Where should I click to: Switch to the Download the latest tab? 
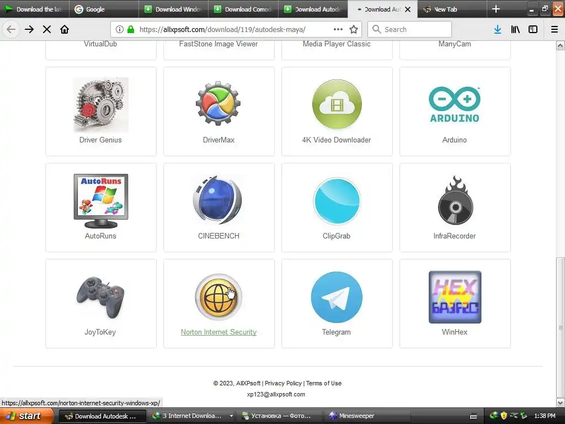point(34,9)
